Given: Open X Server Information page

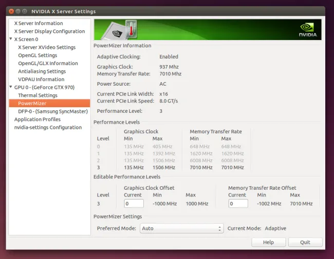Looking at the screenshot, I should click(x=39, y=23).
